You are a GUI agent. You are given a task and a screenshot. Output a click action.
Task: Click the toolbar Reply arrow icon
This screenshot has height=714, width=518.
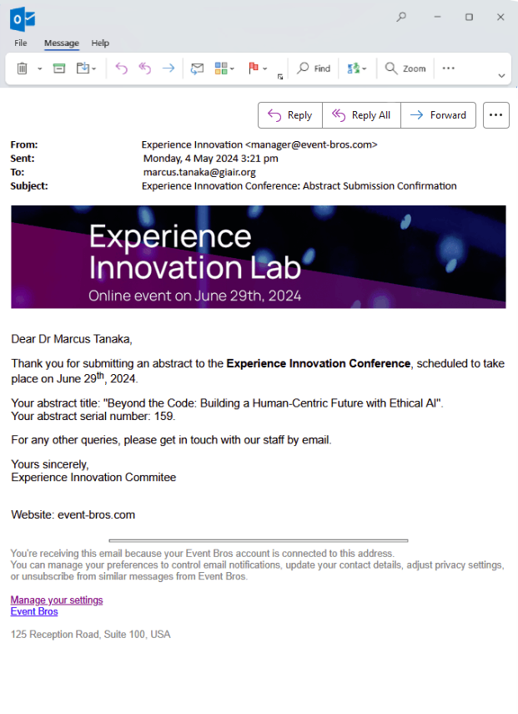122,68
